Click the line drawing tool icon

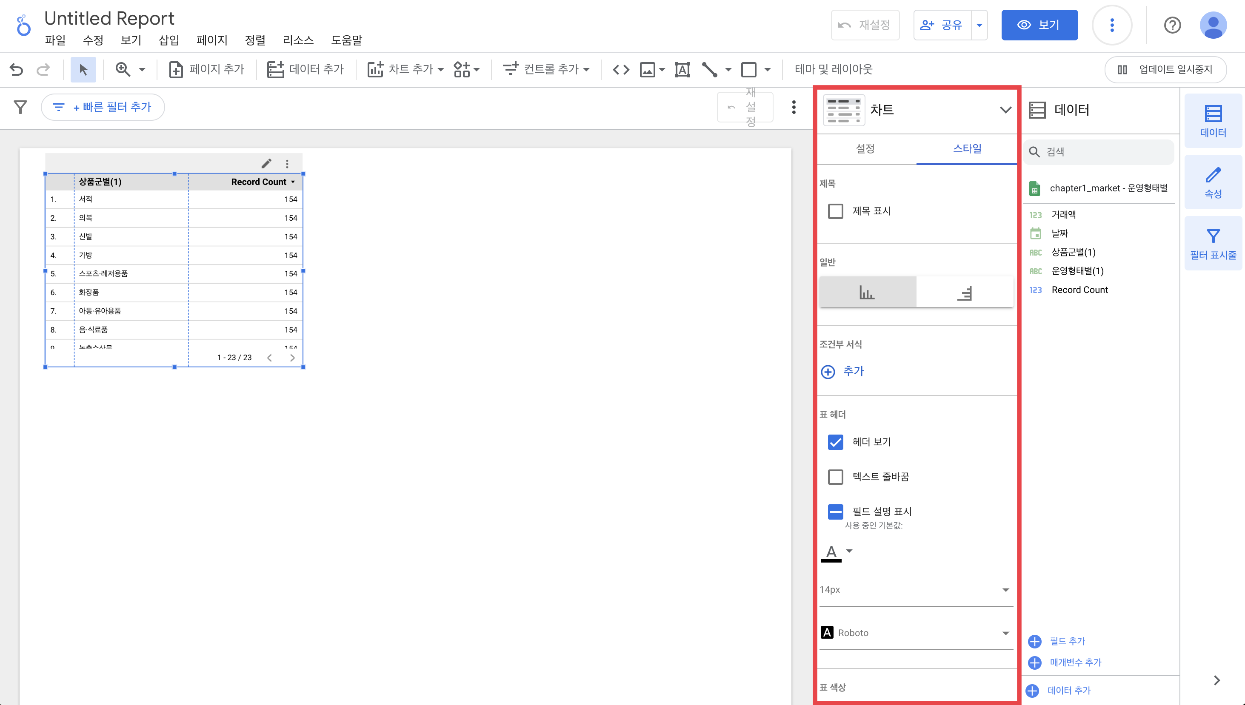pos(709,70)
